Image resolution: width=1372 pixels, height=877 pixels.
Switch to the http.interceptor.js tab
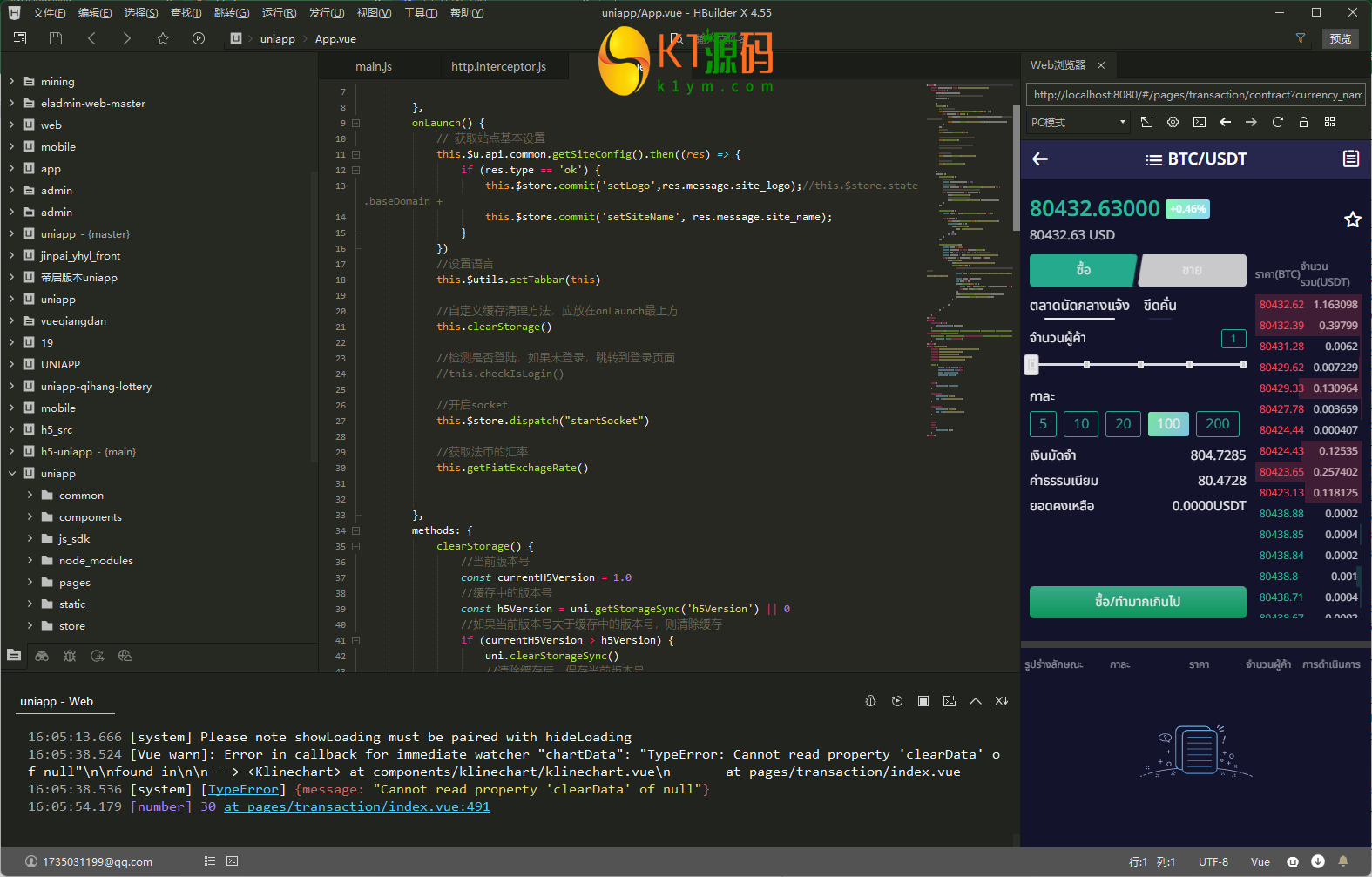click(x=498, y=67)
